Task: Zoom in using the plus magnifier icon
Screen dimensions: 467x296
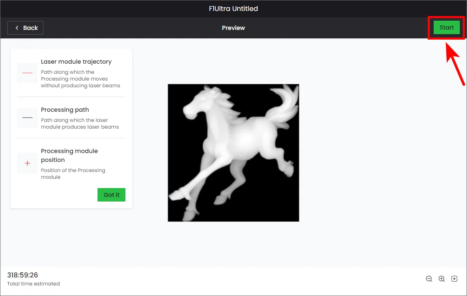Action: [442, 279]
